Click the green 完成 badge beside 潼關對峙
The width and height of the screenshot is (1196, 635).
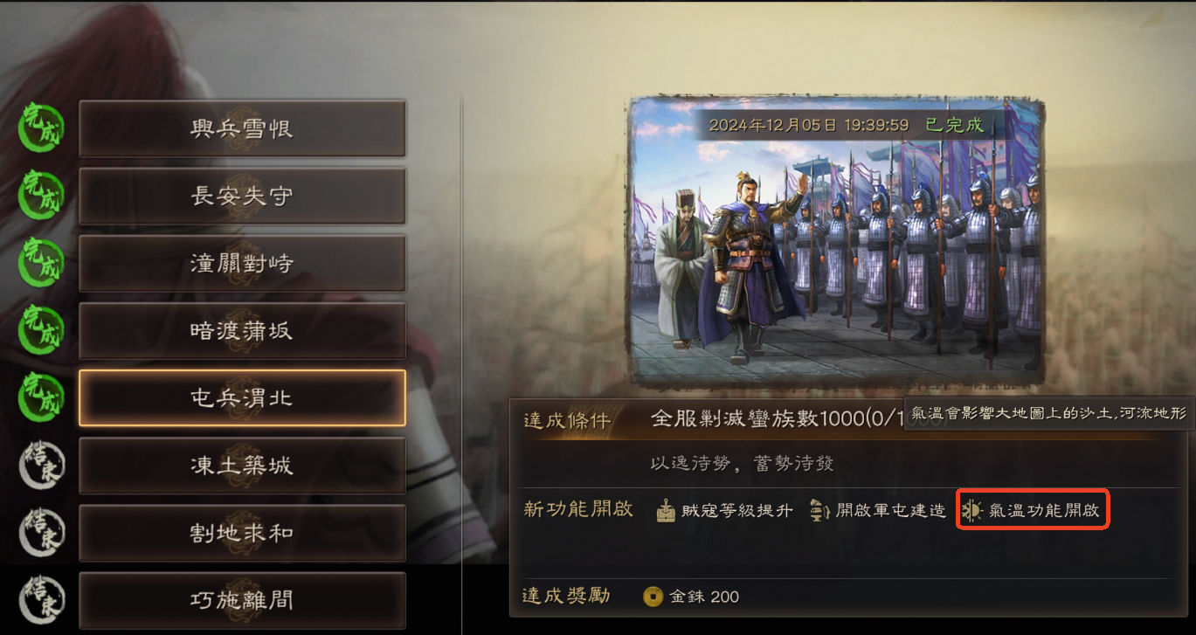41,262
